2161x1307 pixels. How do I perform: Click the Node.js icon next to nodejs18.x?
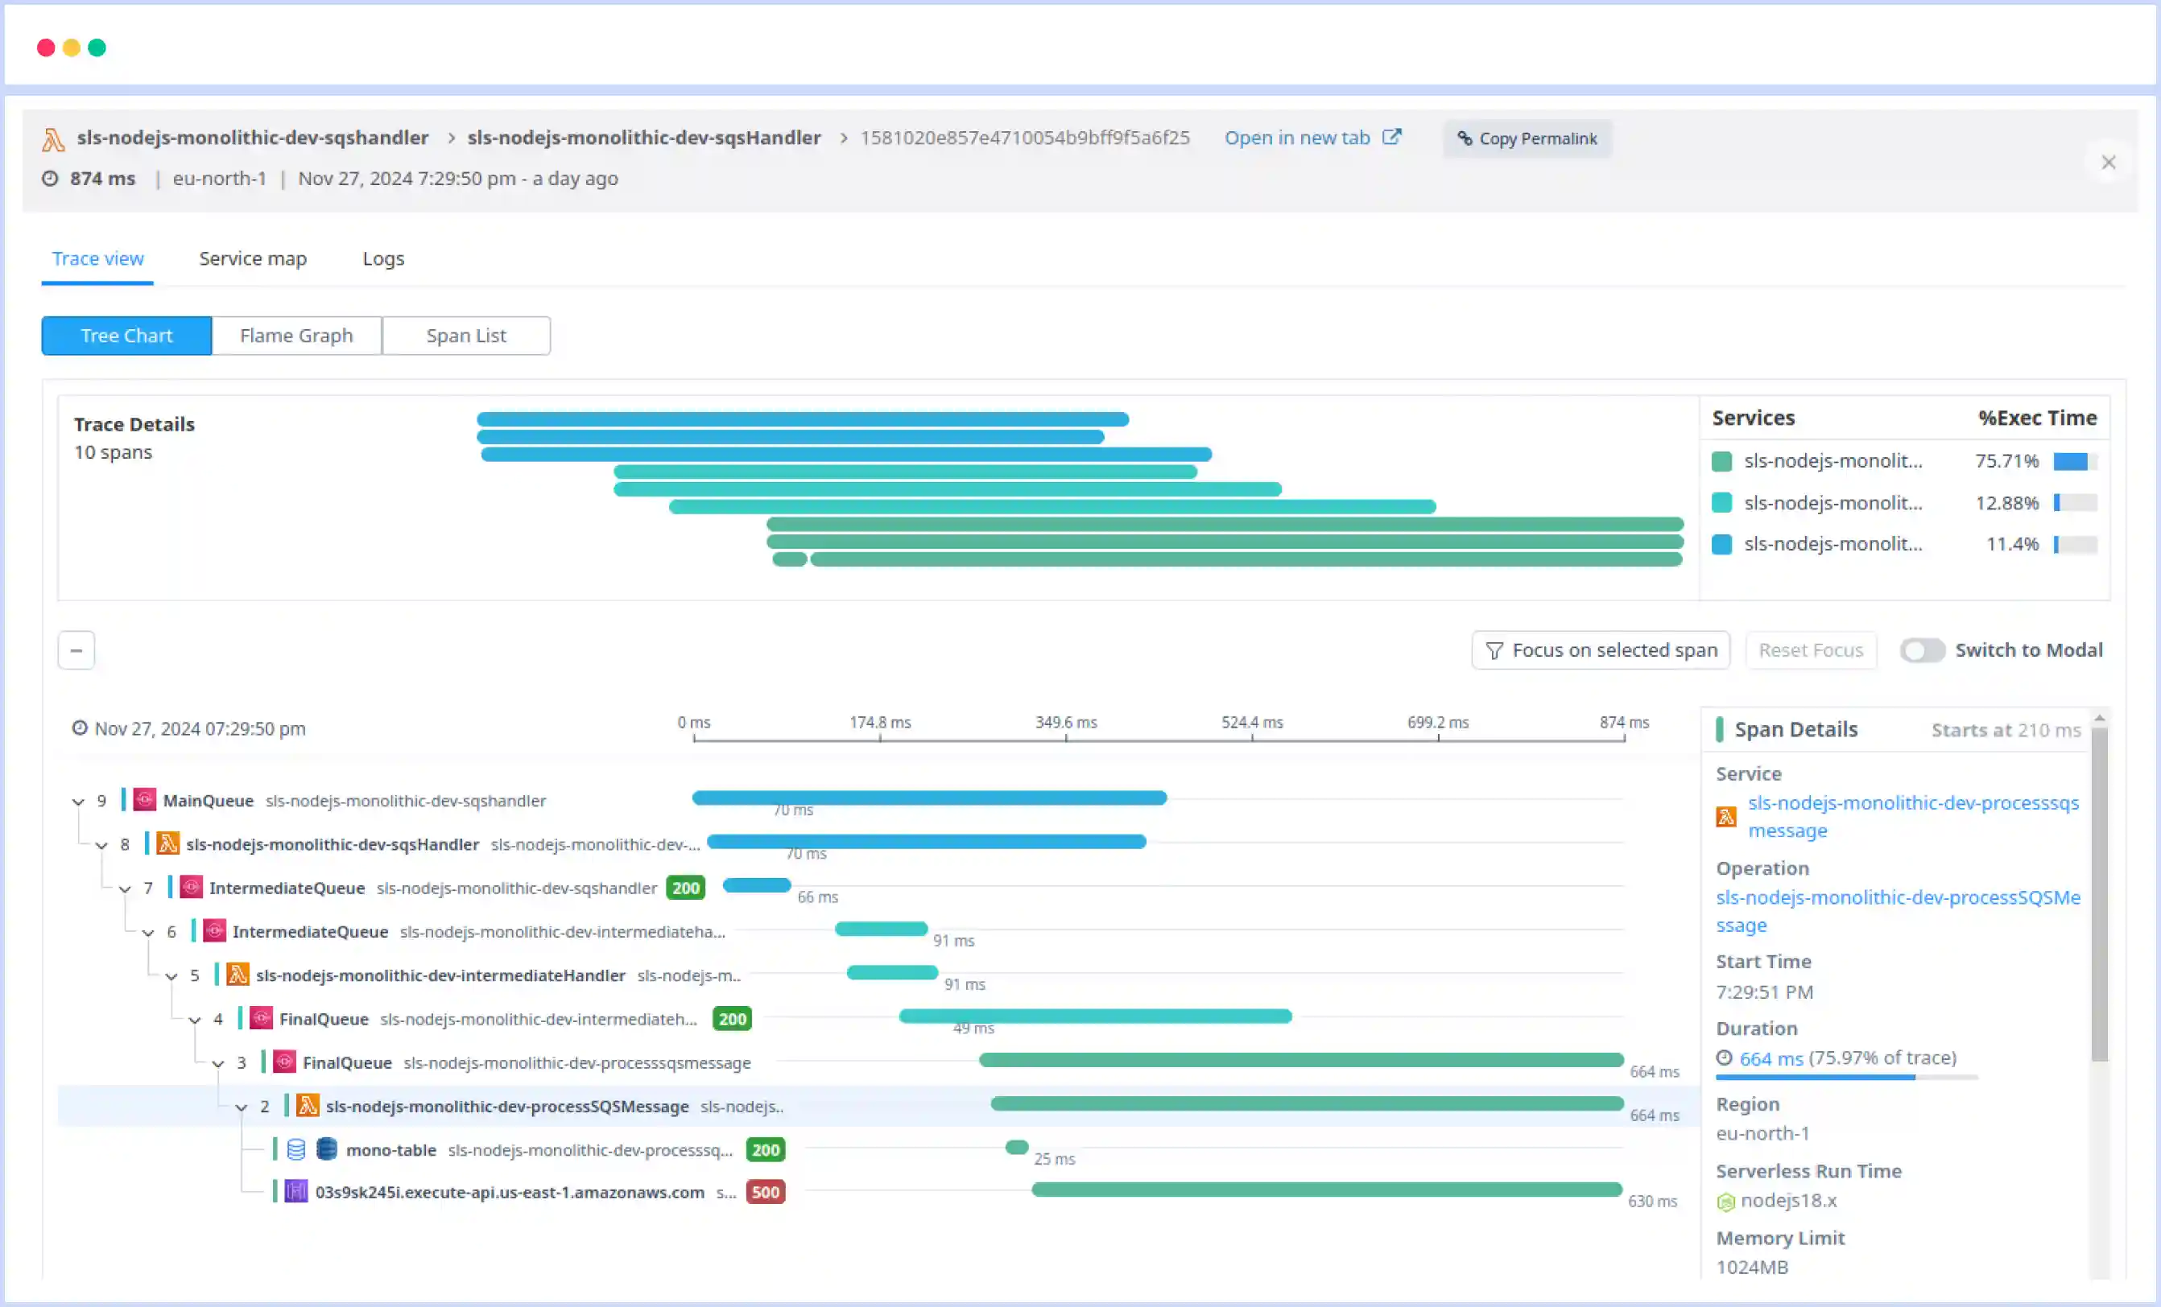[1725, 1202]
